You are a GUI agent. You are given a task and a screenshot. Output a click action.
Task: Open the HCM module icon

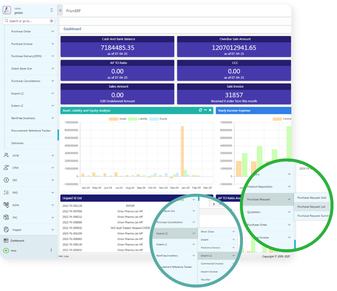pos(6,155)
